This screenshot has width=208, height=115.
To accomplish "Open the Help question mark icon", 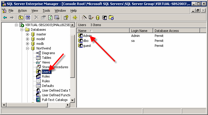I will pos(66,18).
